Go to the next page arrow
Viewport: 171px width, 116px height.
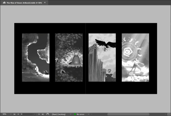point(39,114)
